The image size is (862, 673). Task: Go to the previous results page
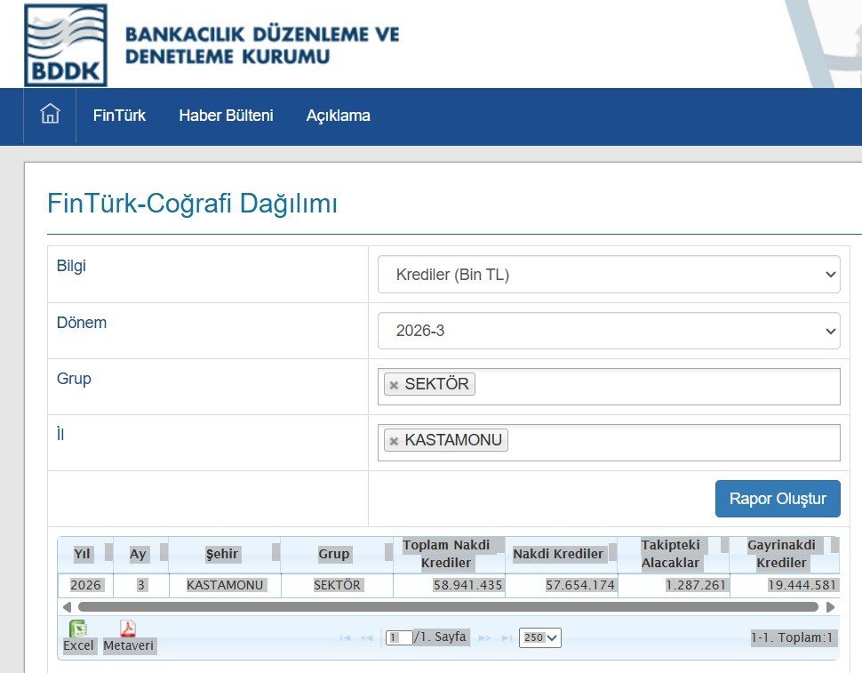(366, 637)
